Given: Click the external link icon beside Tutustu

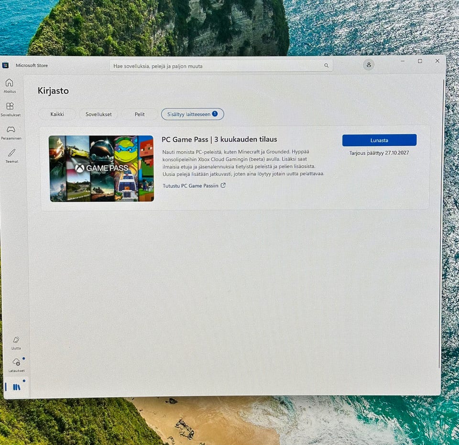Looking at the screenshot, I should coord(223,185).
